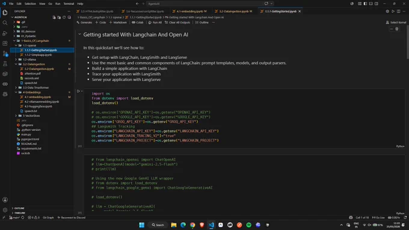Open Chrome from the taskbar
The height and width of the screenshot is (230, 409).
point(192,225)
